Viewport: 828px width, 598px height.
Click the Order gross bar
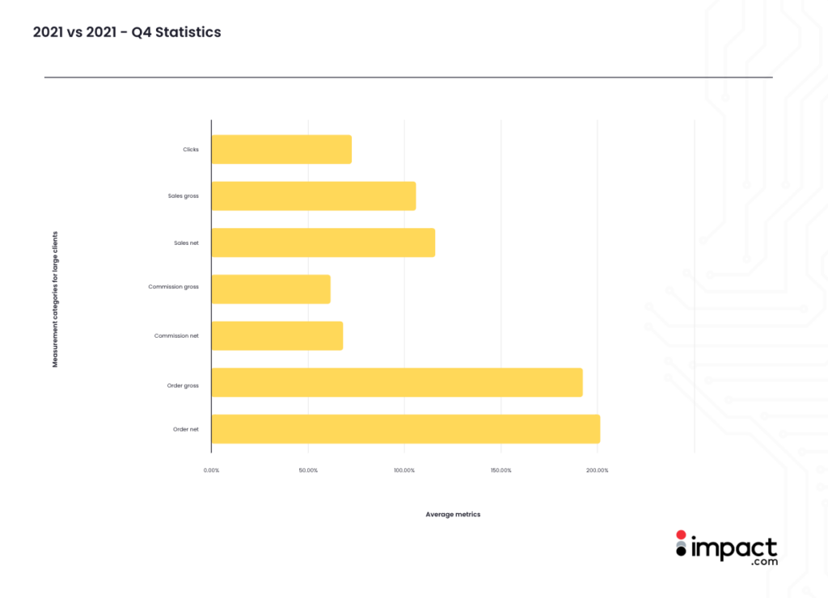397,382
